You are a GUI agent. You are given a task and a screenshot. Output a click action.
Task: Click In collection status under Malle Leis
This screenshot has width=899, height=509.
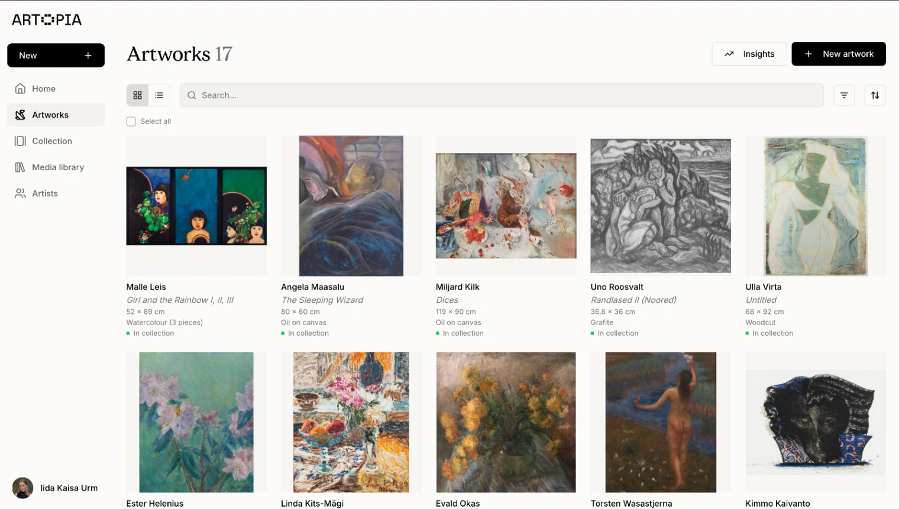[x=150, y=333]
